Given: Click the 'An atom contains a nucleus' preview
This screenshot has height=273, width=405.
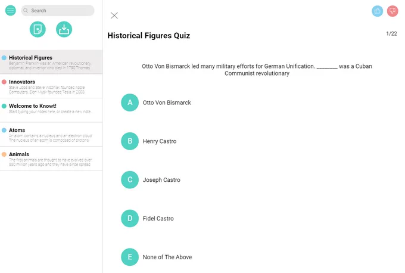Looking at the screenshot, I should (51, 138).
